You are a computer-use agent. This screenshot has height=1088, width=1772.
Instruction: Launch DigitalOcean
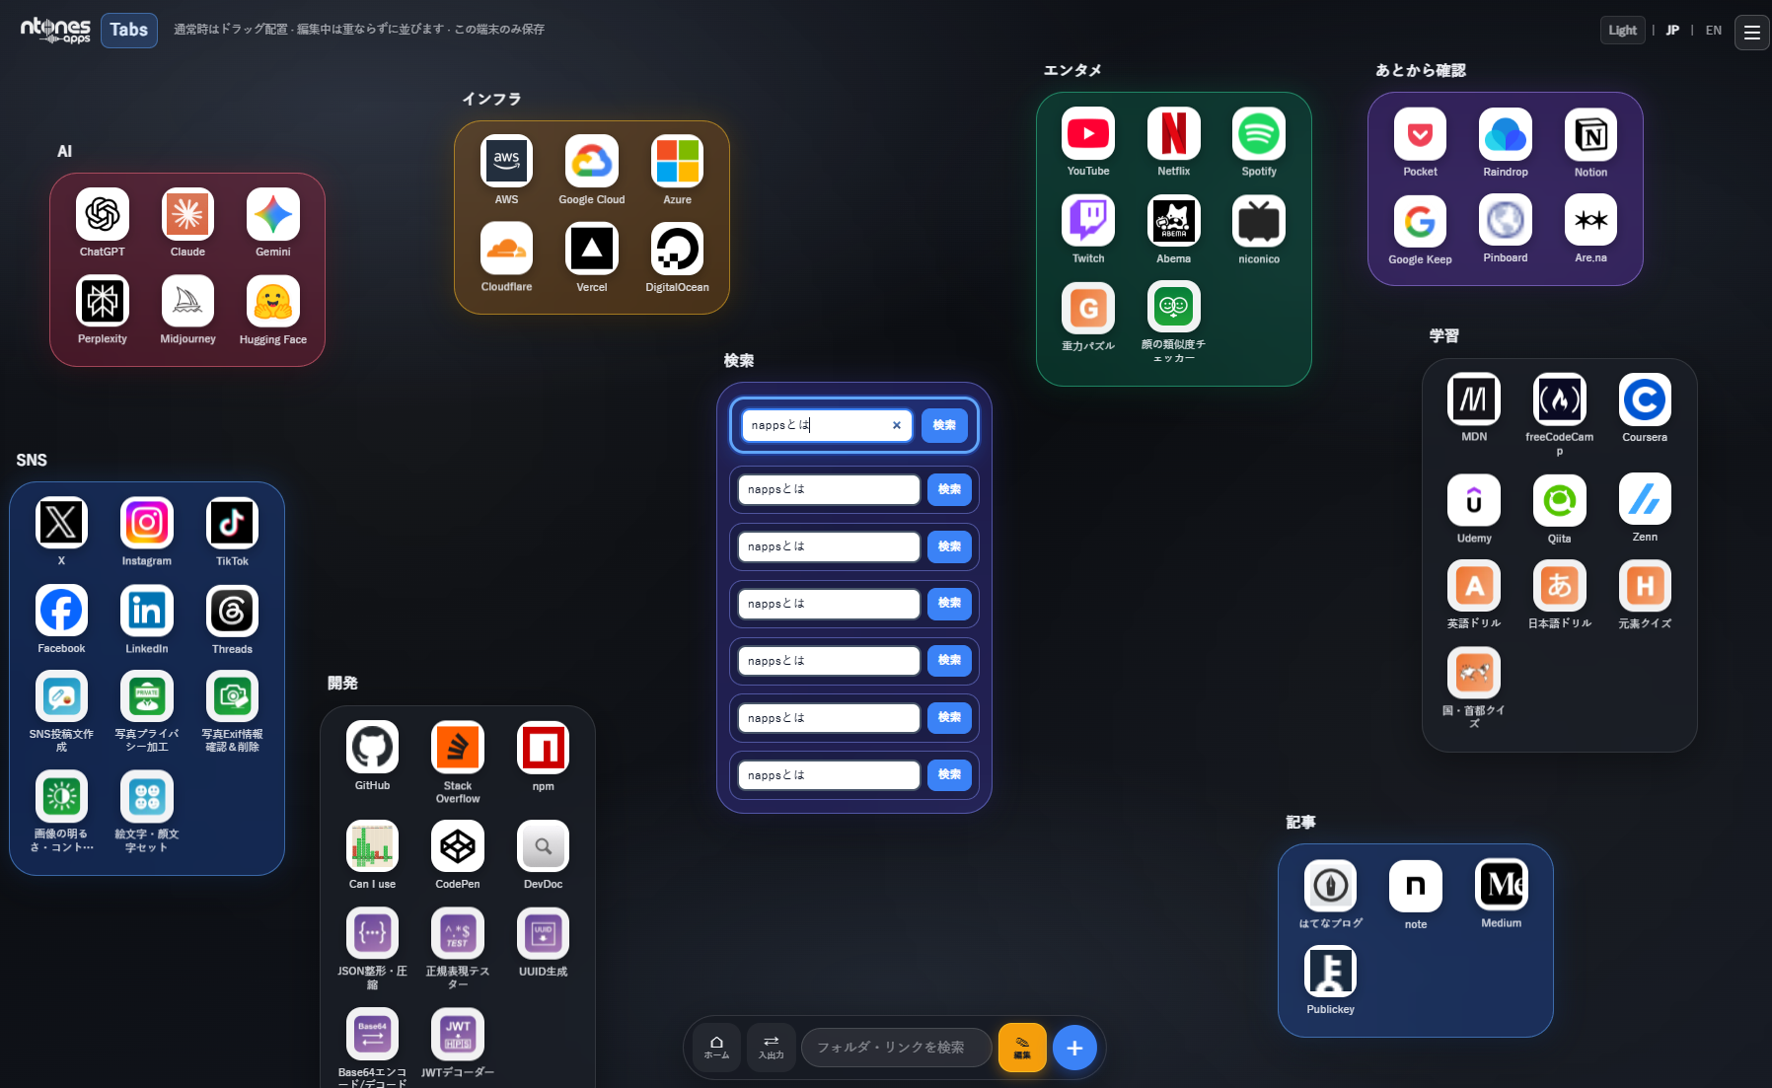[677, 249]
